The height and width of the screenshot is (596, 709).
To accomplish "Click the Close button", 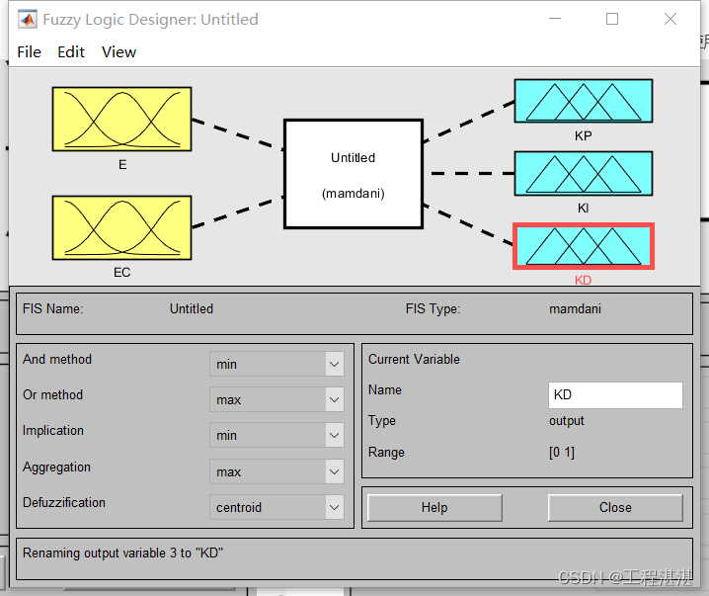I will 615,508.
